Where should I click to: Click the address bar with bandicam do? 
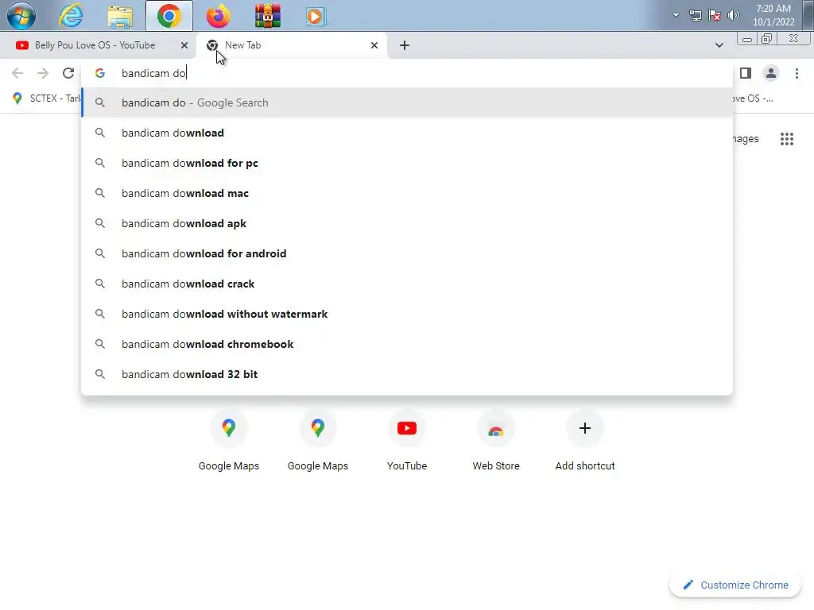coord(406,73)
